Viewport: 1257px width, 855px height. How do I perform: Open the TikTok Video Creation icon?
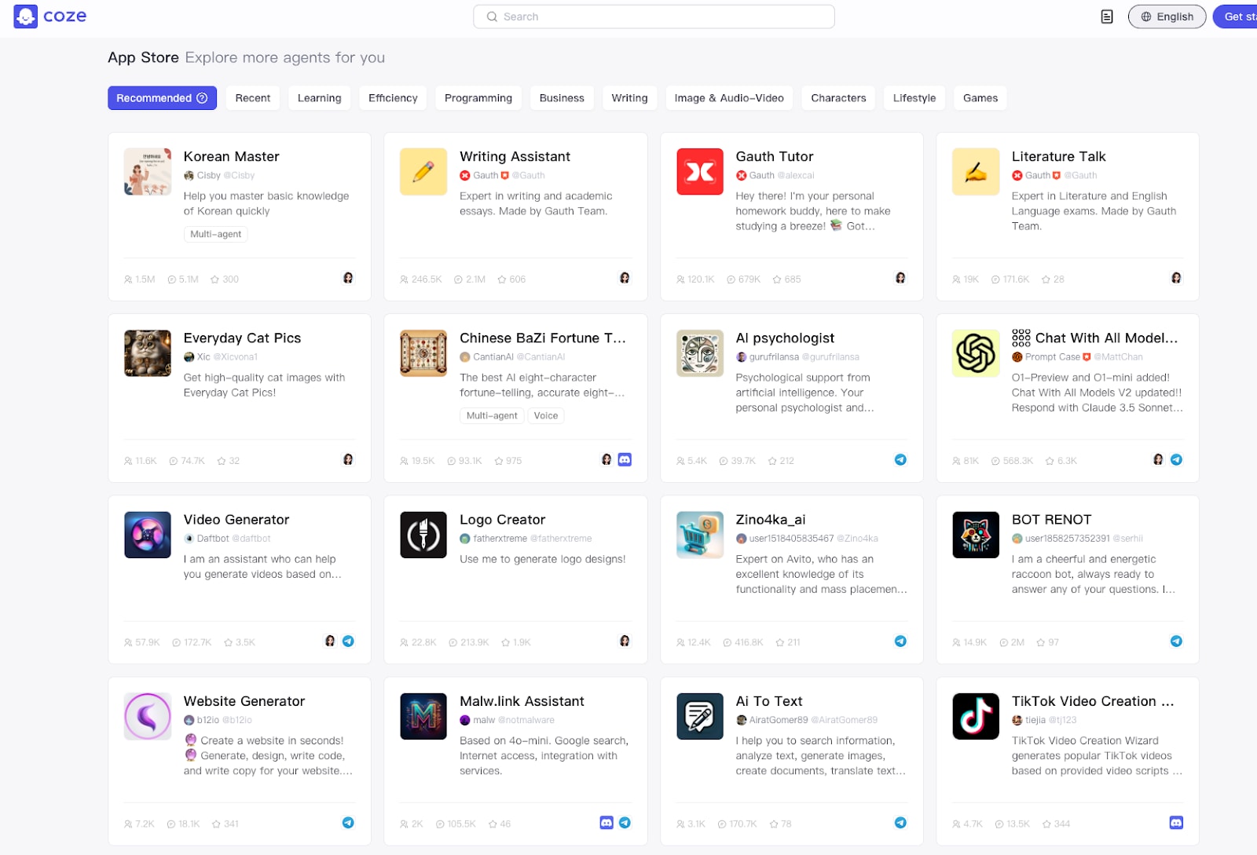click(975, 716)
